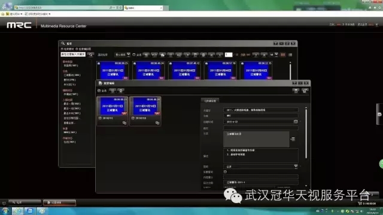Switch to the 批量编辑 window on bottom bar

[x=59, y=202]
